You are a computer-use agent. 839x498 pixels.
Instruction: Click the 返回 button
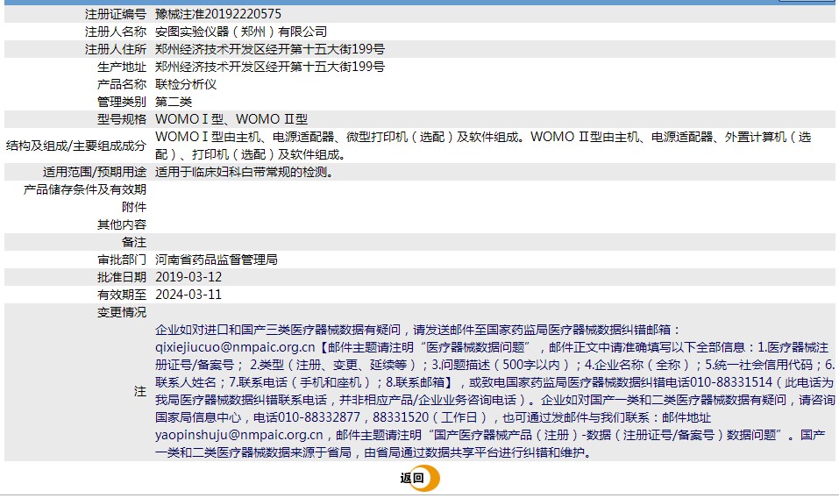point(420,478)
